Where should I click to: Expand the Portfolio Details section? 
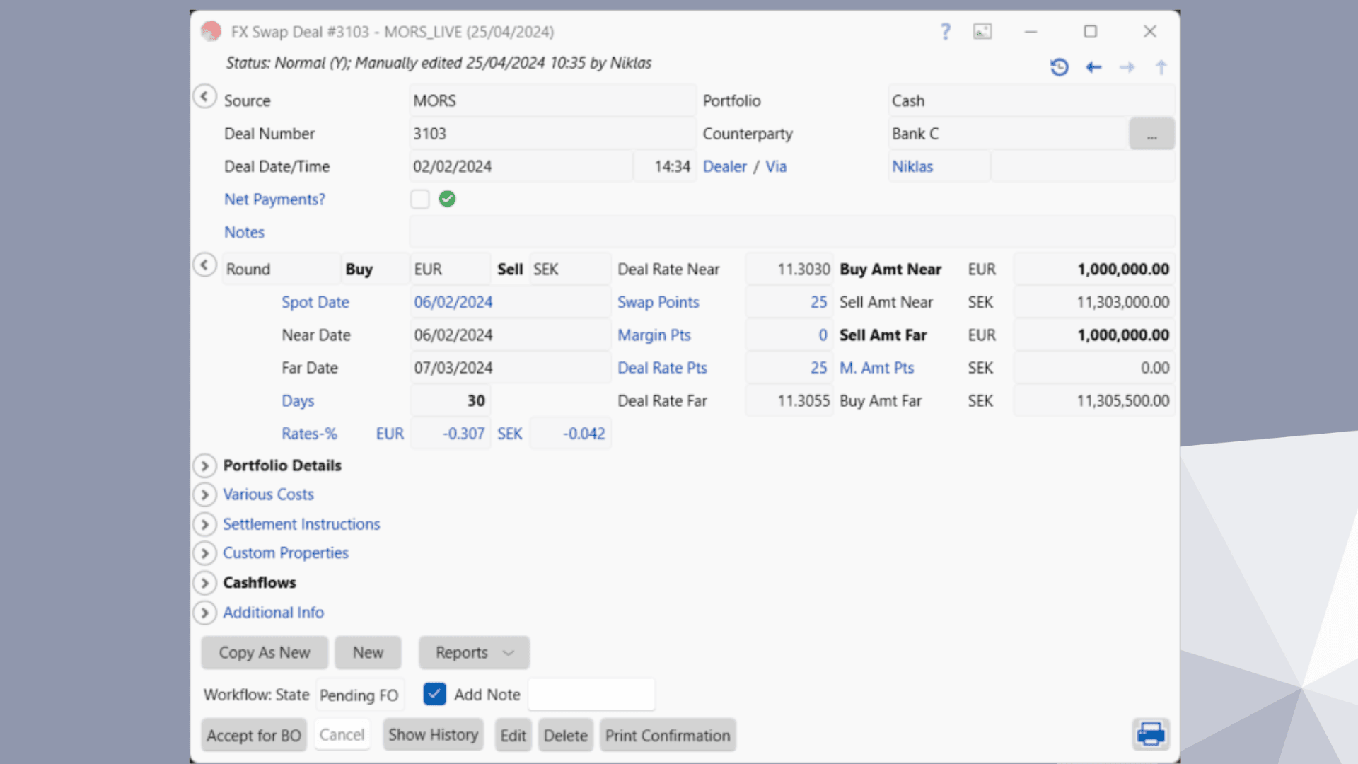click(204, 465)
